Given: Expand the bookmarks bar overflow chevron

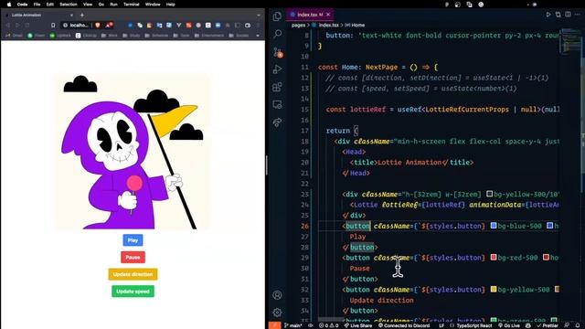Looking at the screenshot, I should [258, 36].
